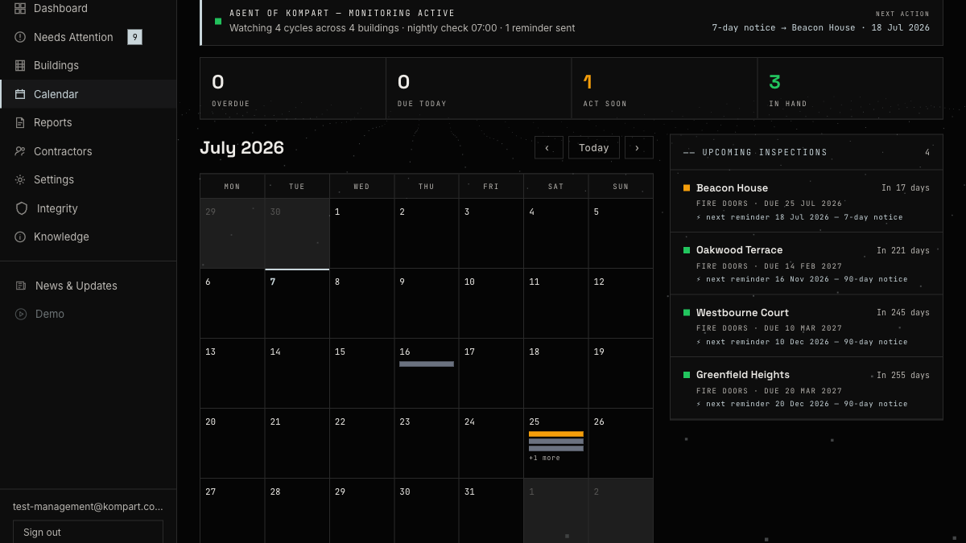
Task: Click the green status square beside Greenfield Heights
Action: pyautogui.click(x=687, y=375)
